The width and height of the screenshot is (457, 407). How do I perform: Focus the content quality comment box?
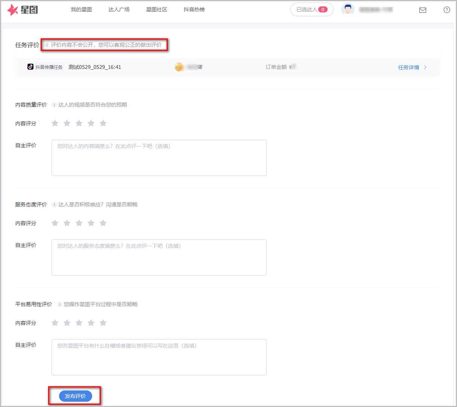click(159, 158)
